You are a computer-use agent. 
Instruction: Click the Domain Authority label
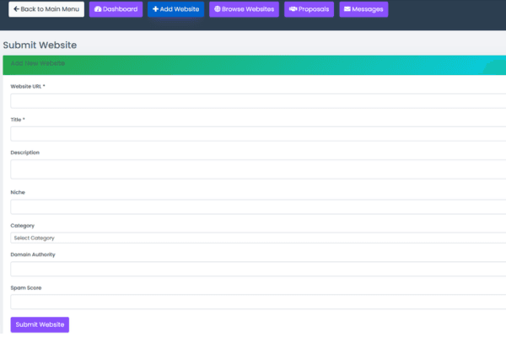33,254
